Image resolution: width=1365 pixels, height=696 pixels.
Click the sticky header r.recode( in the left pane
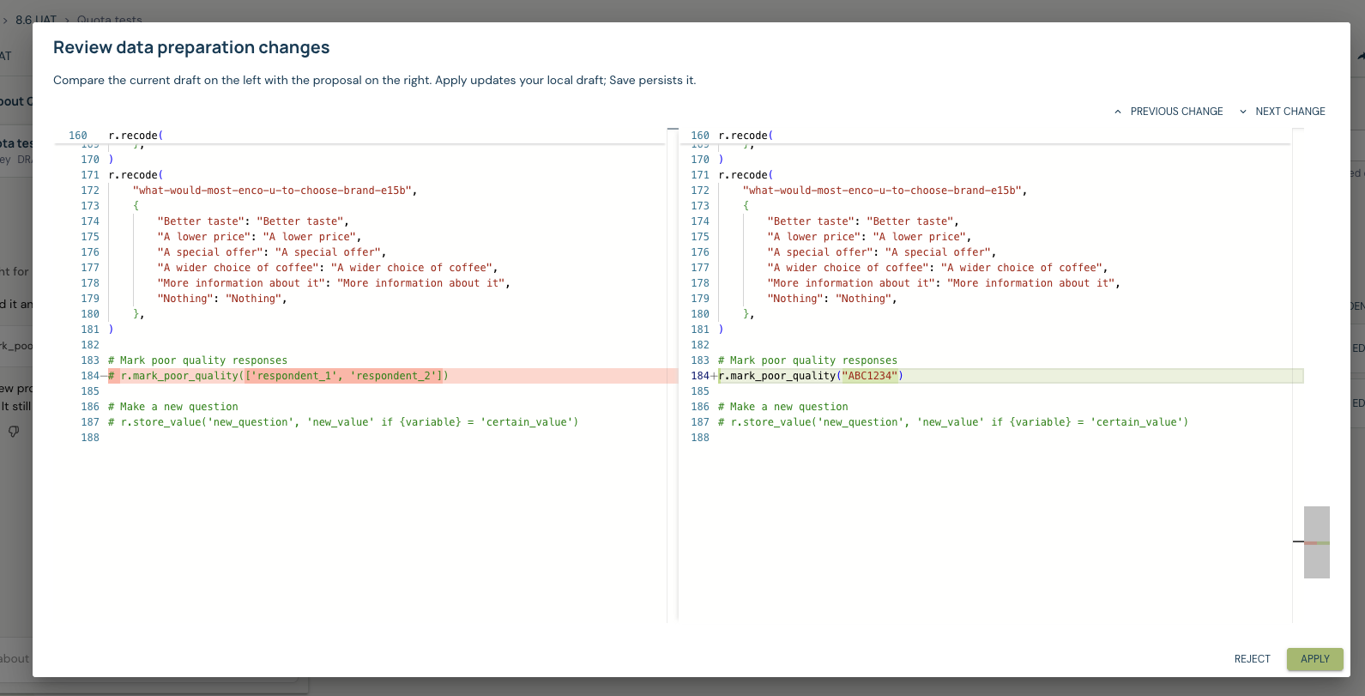(x=136, y=136)
